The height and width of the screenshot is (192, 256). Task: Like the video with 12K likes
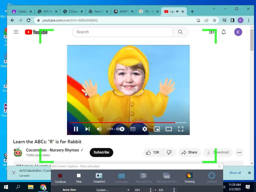click(153, 152)
